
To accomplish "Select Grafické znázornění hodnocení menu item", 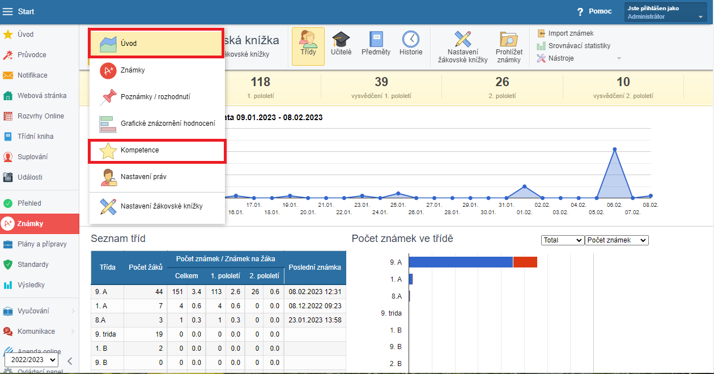I will click(x=167, y=123).
